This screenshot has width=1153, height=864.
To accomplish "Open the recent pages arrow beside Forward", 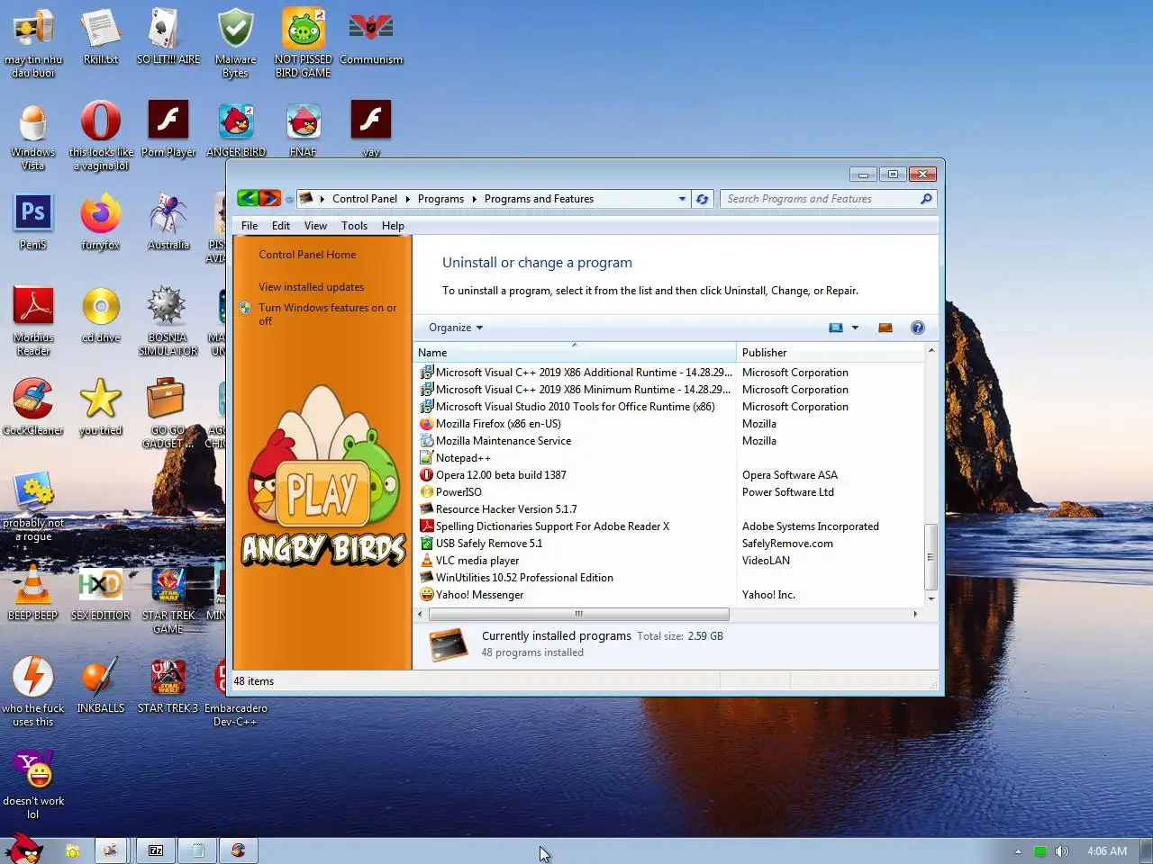I will point(289,199).
